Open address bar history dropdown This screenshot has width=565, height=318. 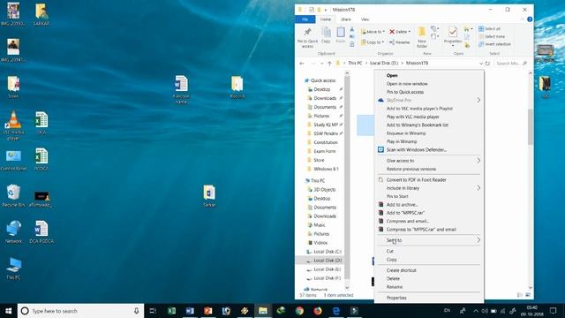(481, 63)
